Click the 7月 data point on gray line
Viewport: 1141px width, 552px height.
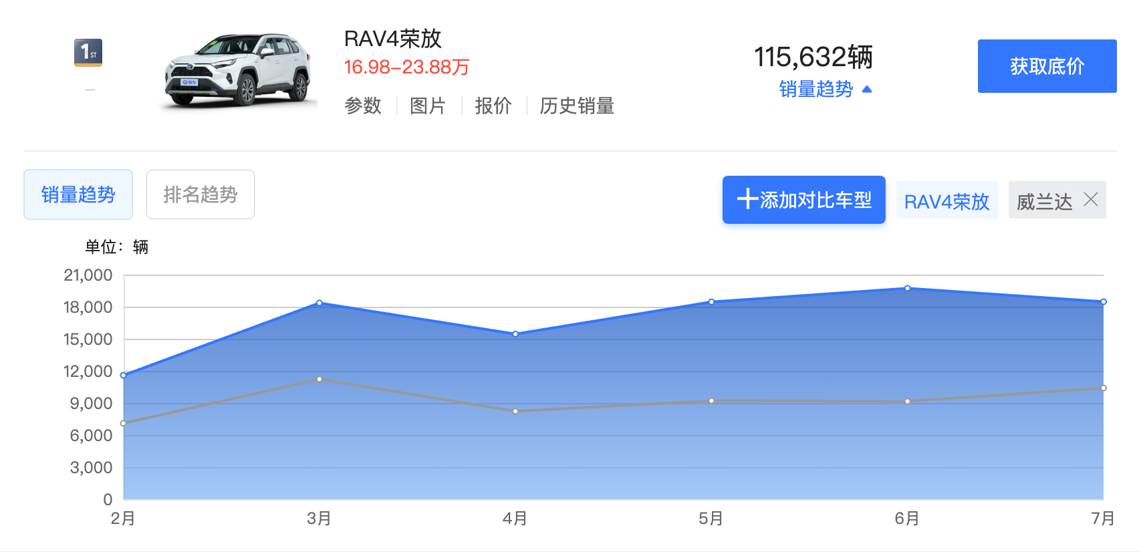[x=1103, y=388]
